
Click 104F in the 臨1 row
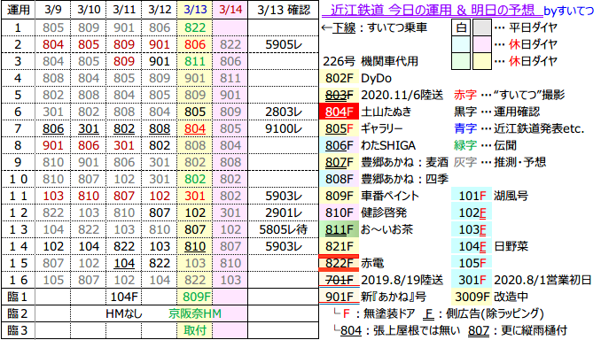pos(124,297)
